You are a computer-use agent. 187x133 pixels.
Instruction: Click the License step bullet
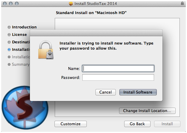pos(9,35)
